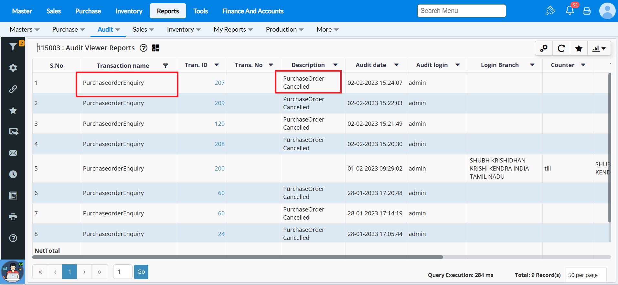Open Finance And Accounts menu

pyautogui.click(x=253, y=11)
